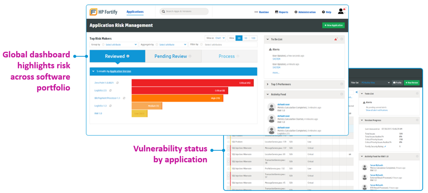Click the New Version button
This screenshot has width=428, height=193.
(x=411, y=82)
